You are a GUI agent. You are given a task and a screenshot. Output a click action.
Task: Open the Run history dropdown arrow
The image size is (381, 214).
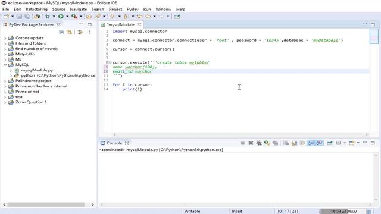pyautogui.click(x=67, y=17)
